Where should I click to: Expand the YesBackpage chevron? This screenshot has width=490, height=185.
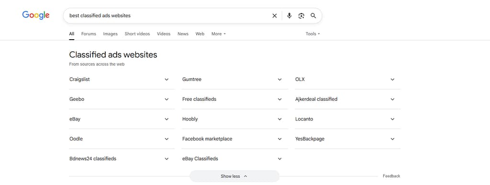[x=392, y=139]
